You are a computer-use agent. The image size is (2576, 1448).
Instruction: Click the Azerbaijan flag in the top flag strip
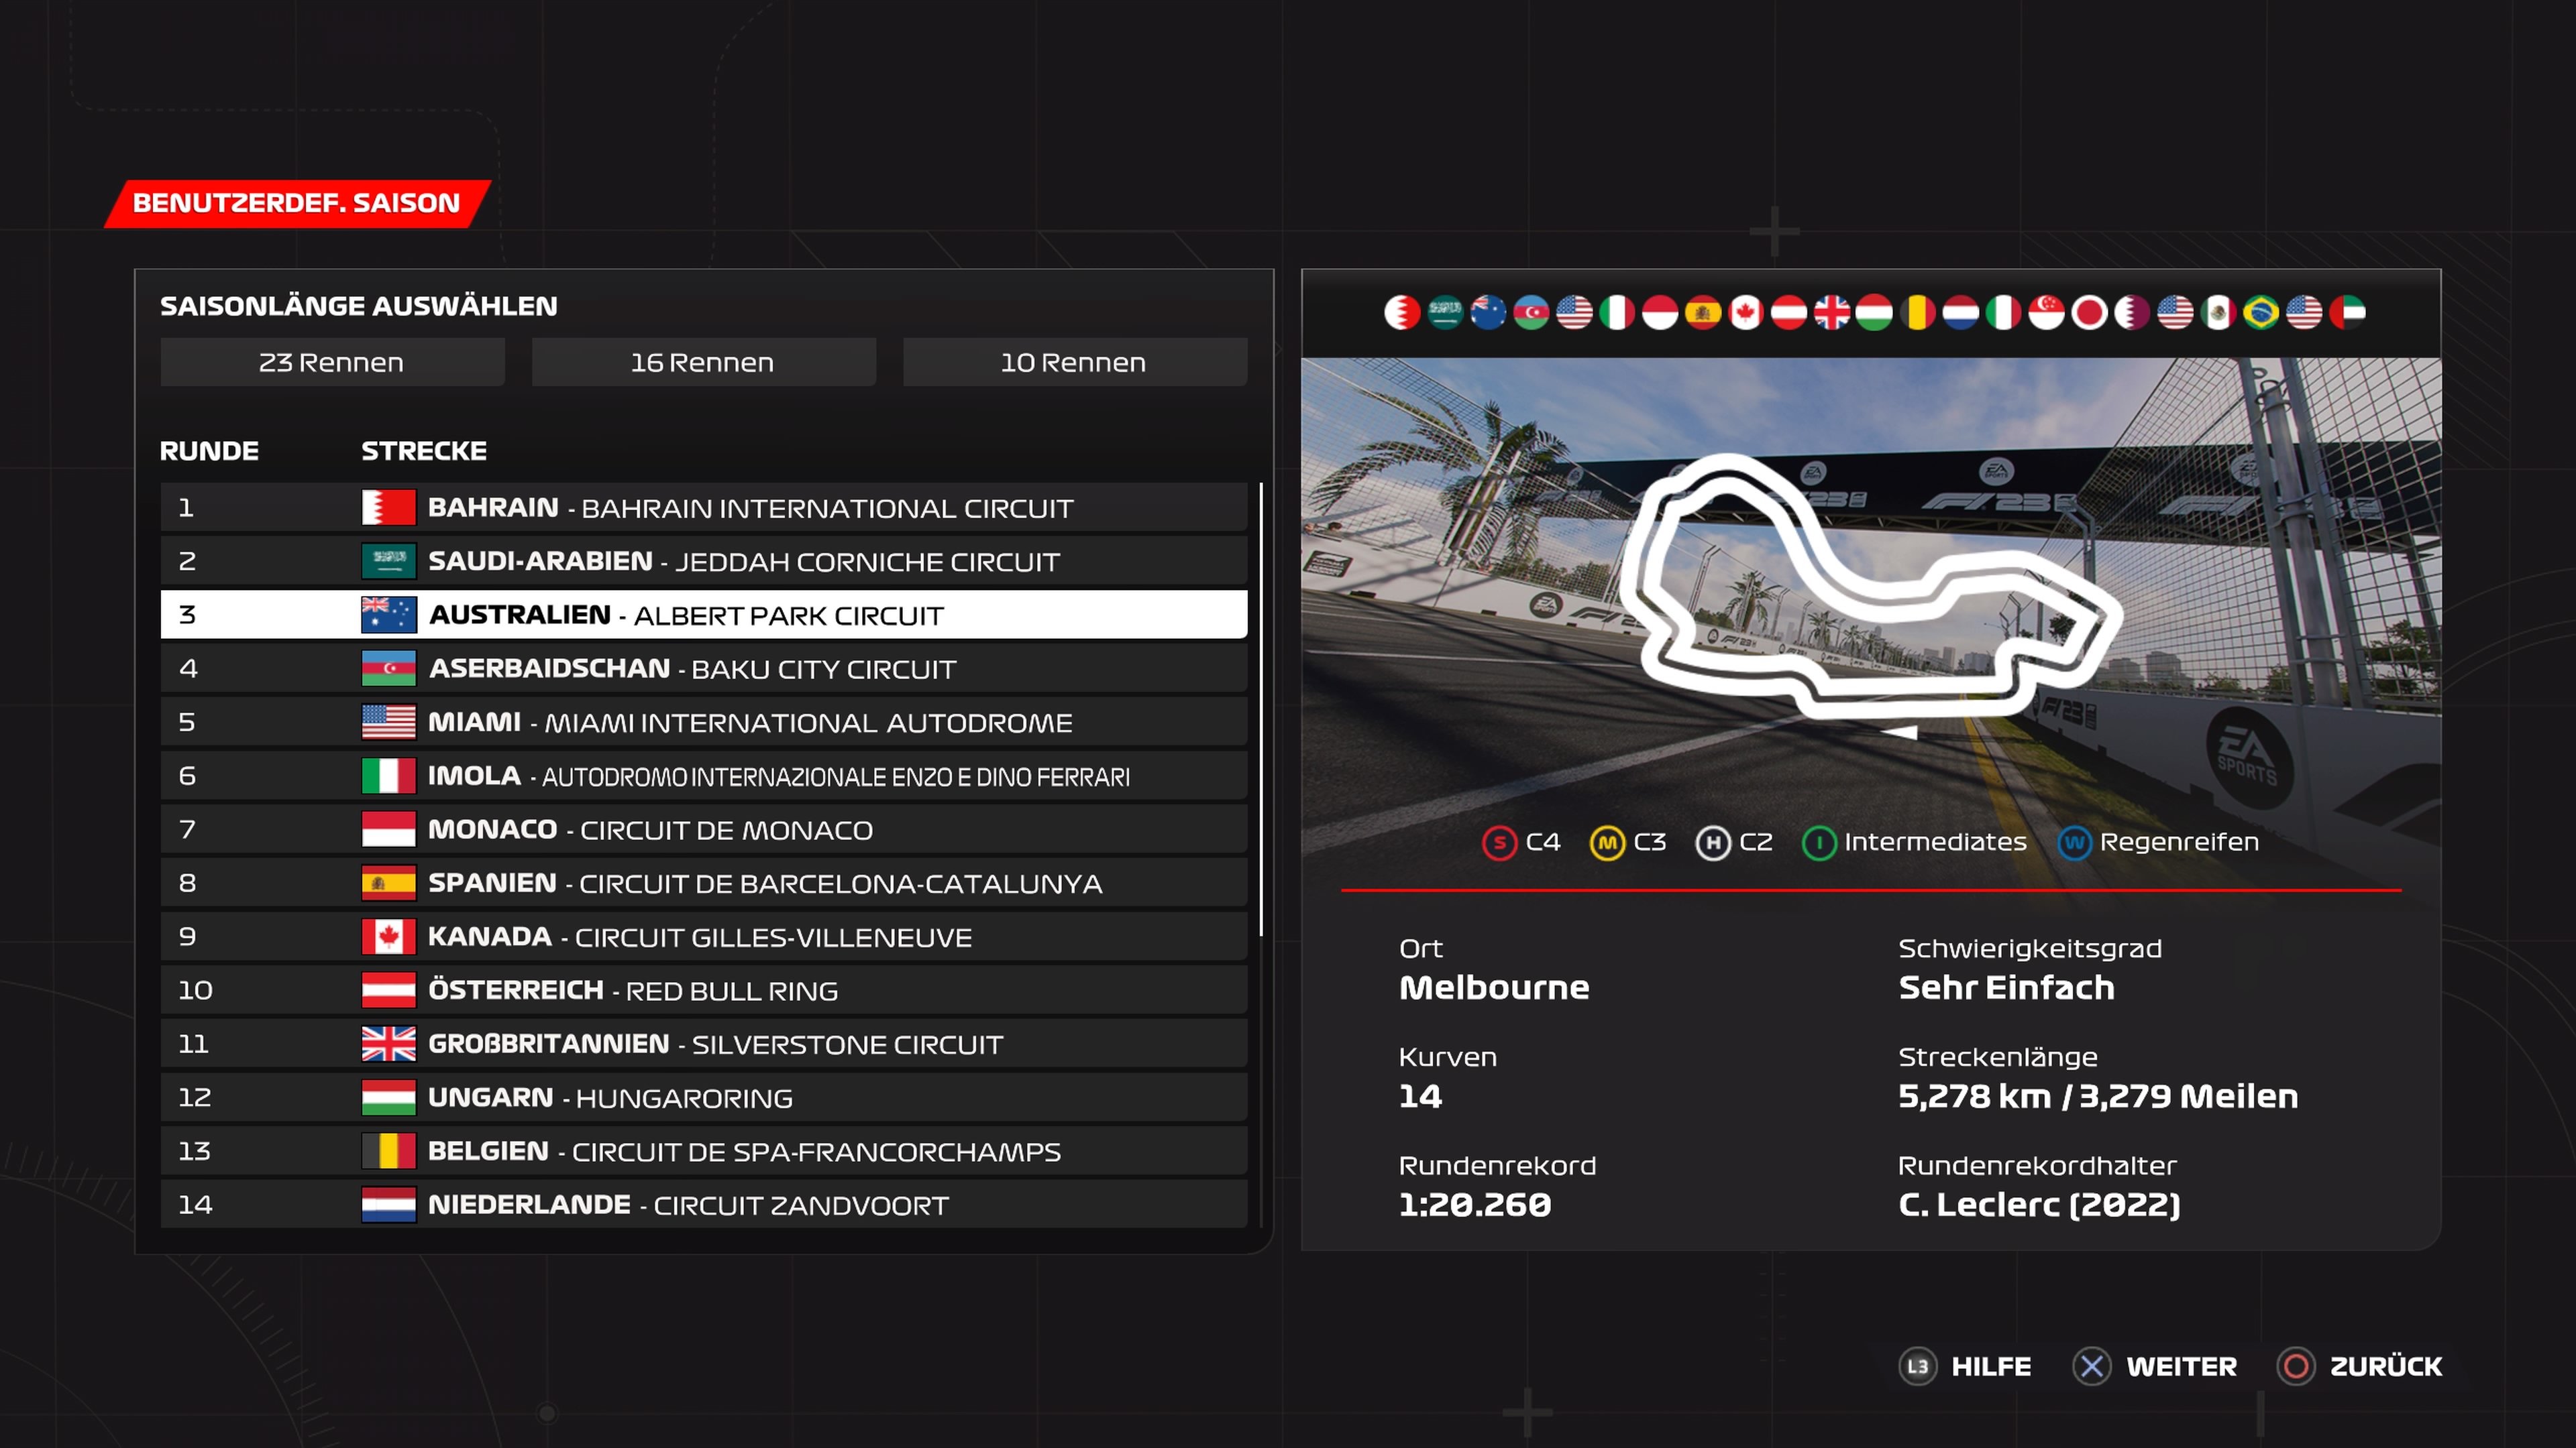(1531, 313)
